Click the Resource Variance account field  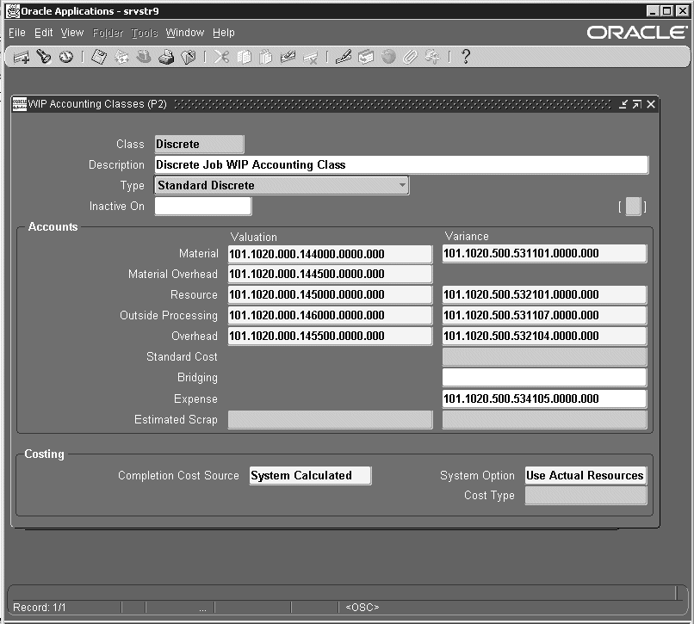tap(544, 294)
